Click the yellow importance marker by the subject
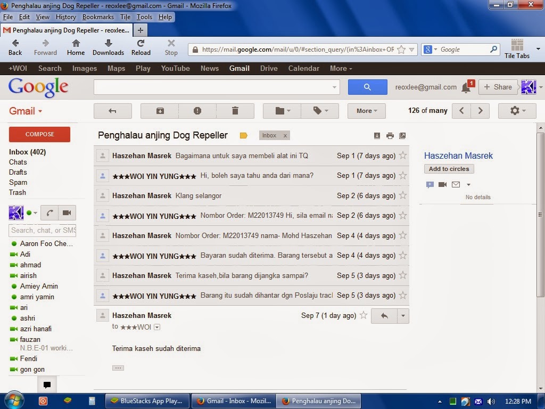 pos(244,136)
